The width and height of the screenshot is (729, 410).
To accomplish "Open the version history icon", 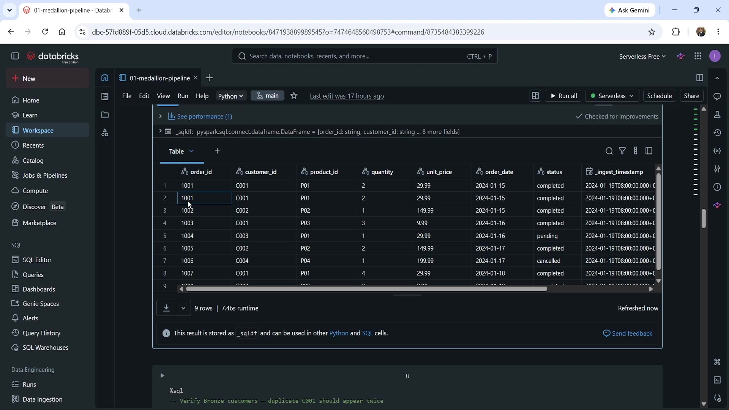I will click(x=717, y=133).
